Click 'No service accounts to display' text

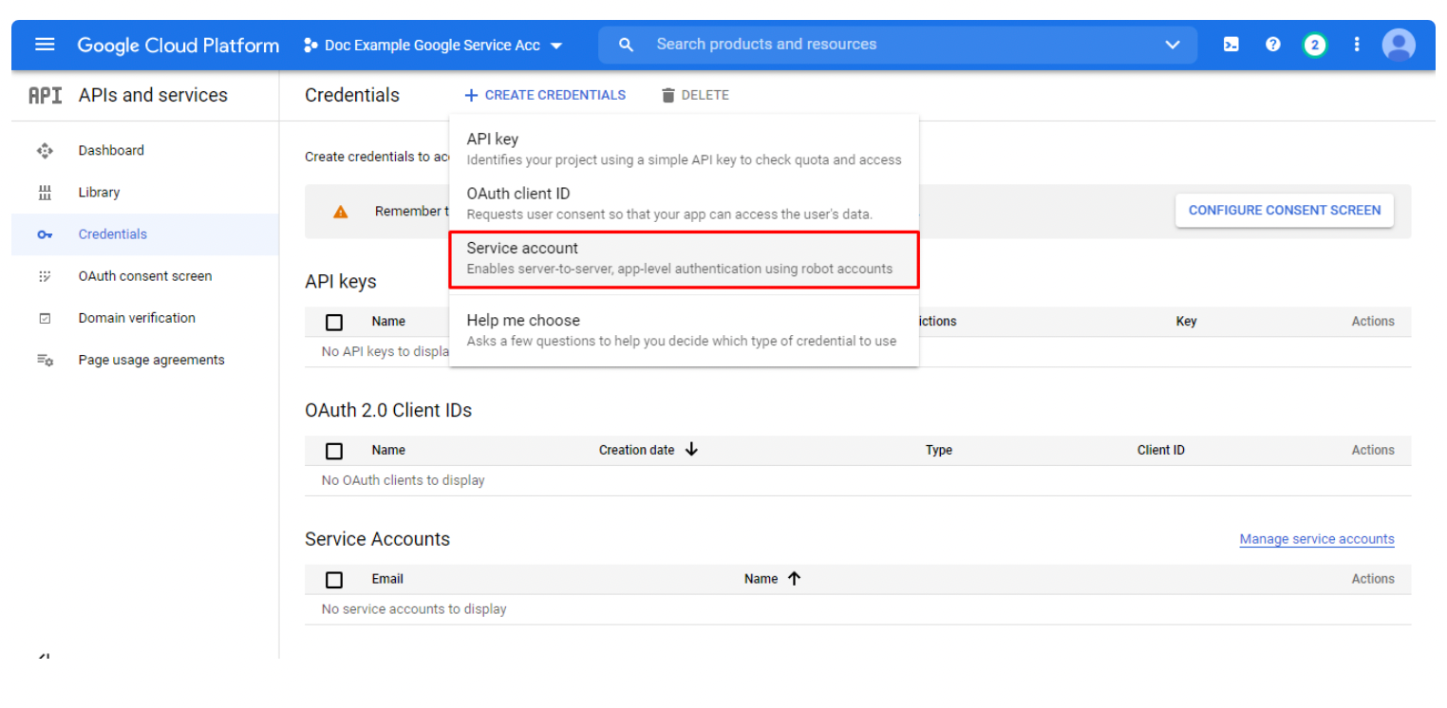[414, 609]
